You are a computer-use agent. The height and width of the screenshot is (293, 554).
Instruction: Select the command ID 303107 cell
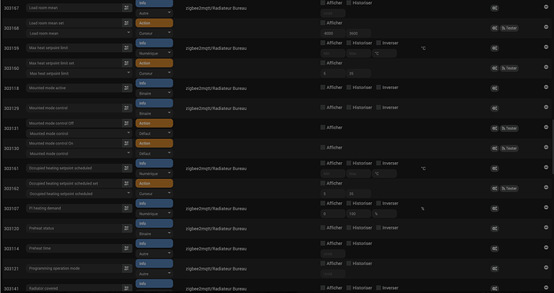[x=11, y=209]
